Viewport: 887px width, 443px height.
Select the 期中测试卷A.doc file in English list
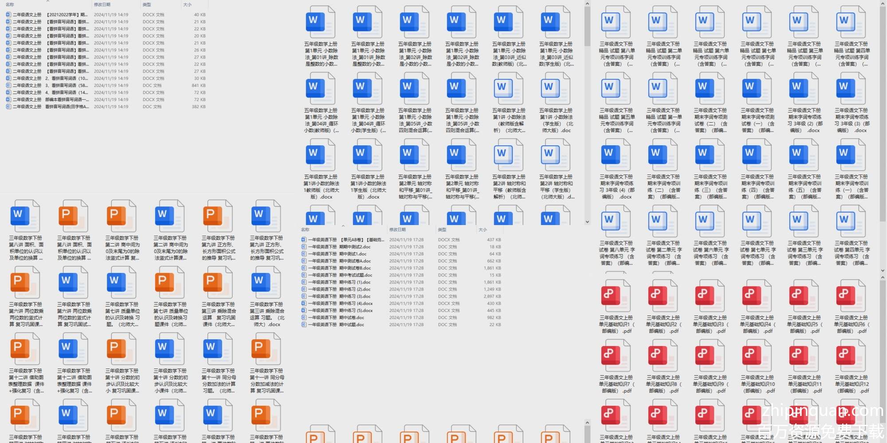(x=354, y=261)
